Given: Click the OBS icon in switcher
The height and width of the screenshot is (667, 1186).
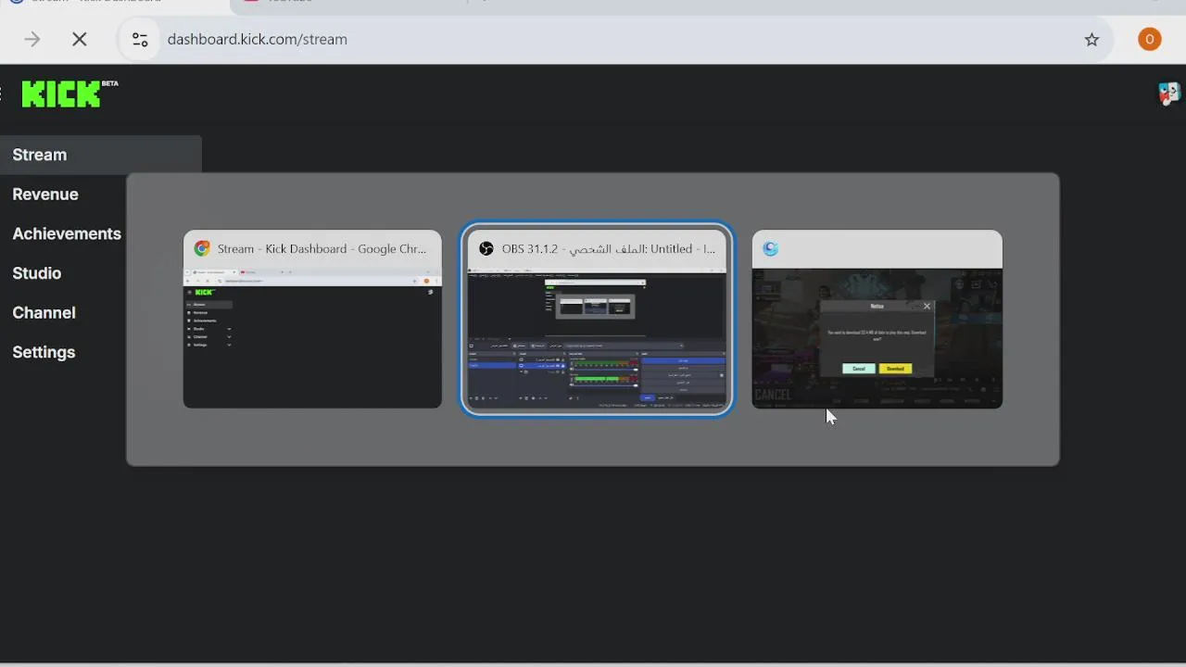Looking at the screenshot, I should pos(486,248).
